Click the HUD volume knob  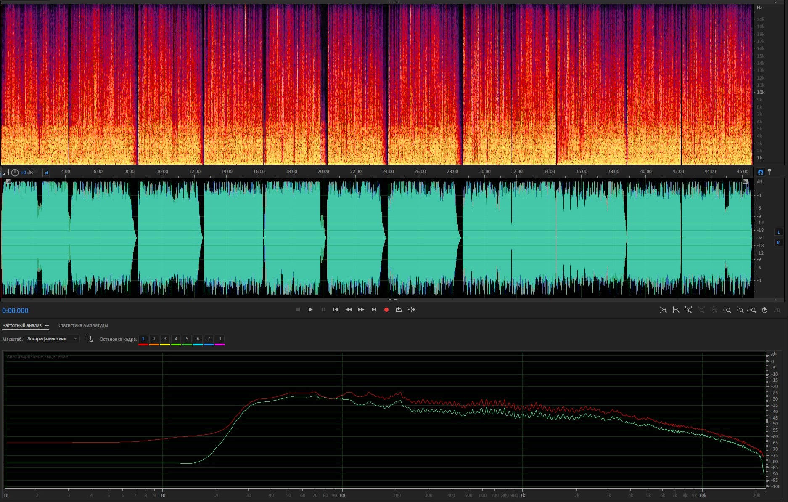click(x=15, y=173)
